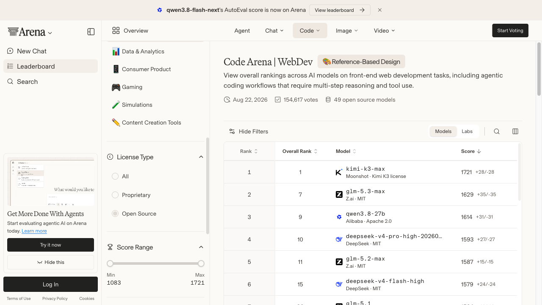
Task: Open table search magnifier icon
Action: coord(497,131)
